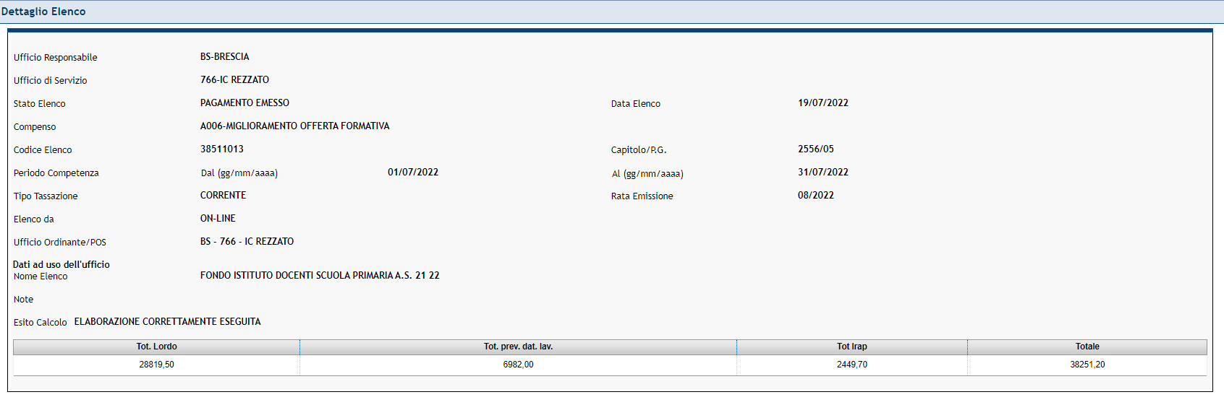
Task: Click the Capitolo/P.G. value 2556/05
Action: click(x=815, y=149)
